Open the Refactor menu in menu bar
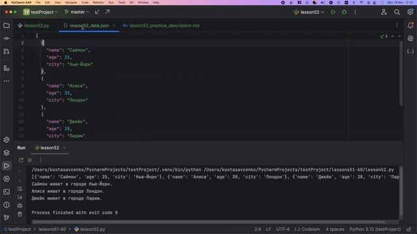The height and width of the screenshot is (234, 417). click(x=98, y=3)
